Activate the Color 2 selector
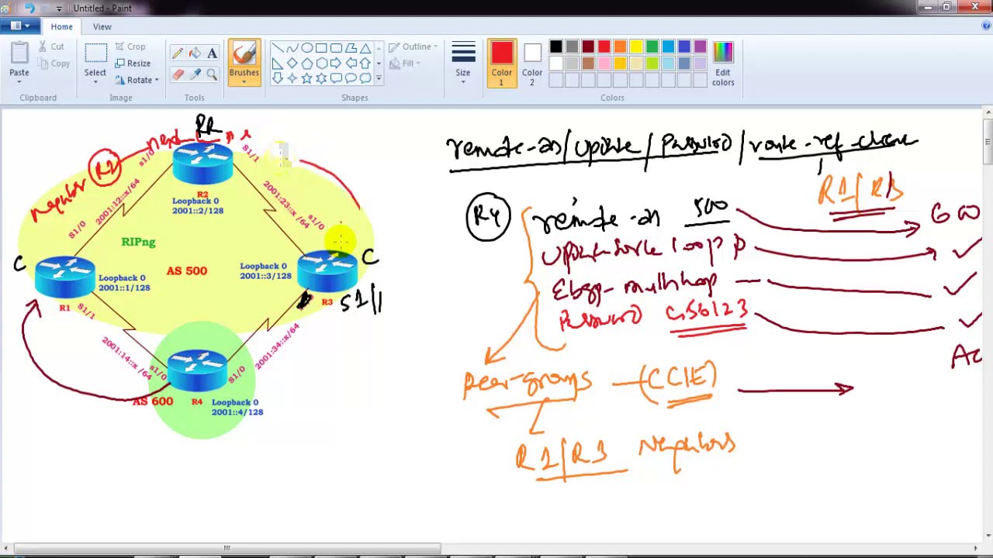993x558 pixels. click(x=532, y=63)
